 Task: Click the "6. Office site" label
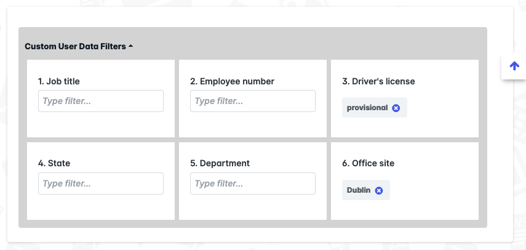tap(368, 163)
